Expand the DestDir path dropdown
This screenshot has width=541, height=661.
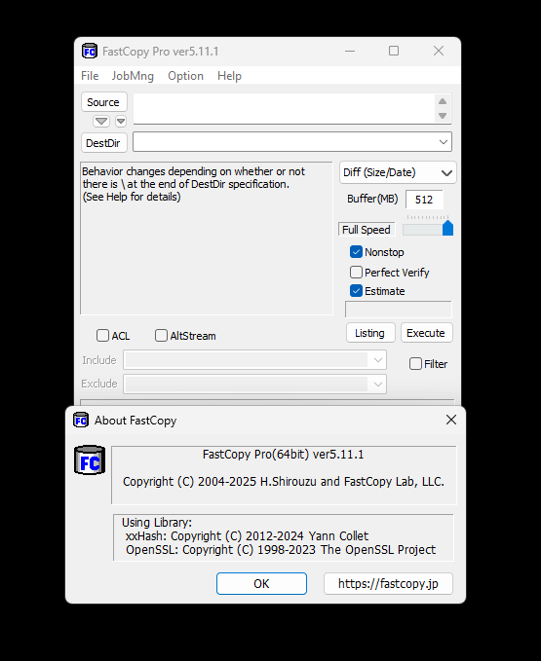click(x=444, y=142)
